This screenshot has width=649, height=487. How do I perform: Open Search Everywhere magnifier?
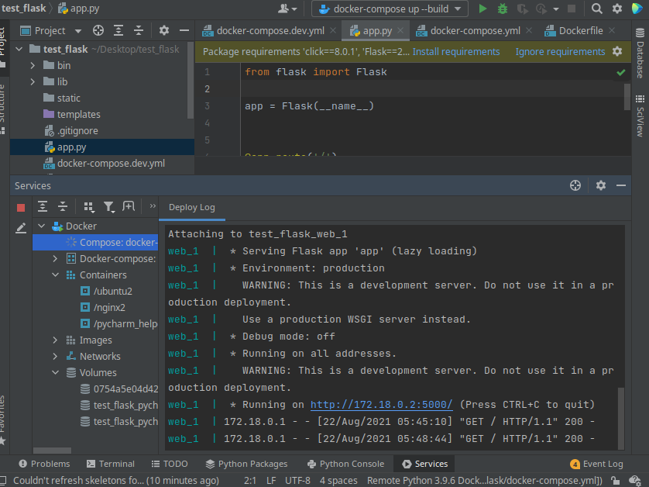point(596,9)
